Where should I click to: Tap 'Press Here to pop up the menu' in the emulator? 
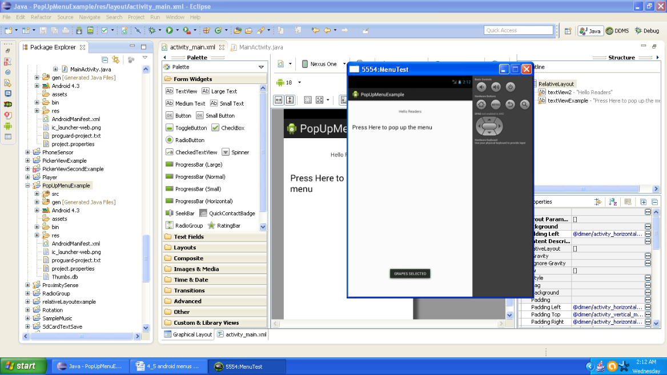point(392,127)
